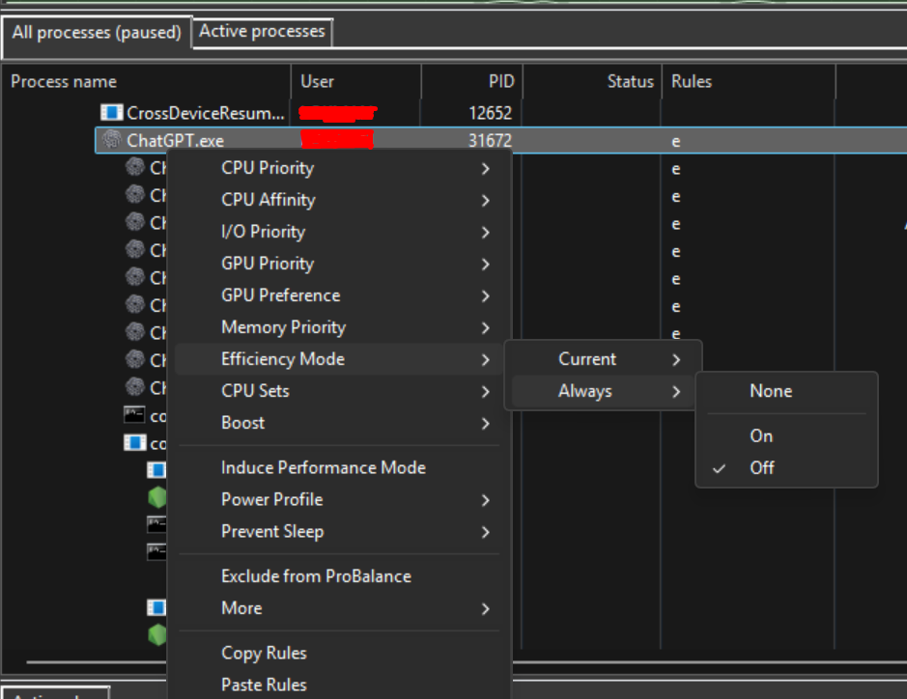Expand the More submenu arrow
The height and width of the screenshot is (699, 907).
pos(485,609)
